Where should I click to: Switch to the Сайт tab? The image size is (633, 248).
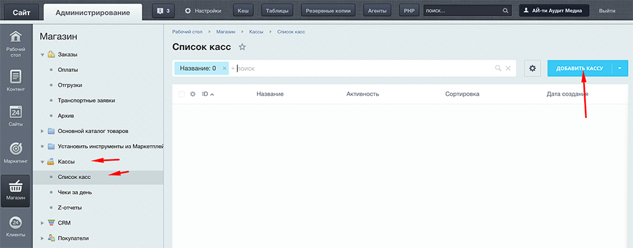click(x=21, y=13)
